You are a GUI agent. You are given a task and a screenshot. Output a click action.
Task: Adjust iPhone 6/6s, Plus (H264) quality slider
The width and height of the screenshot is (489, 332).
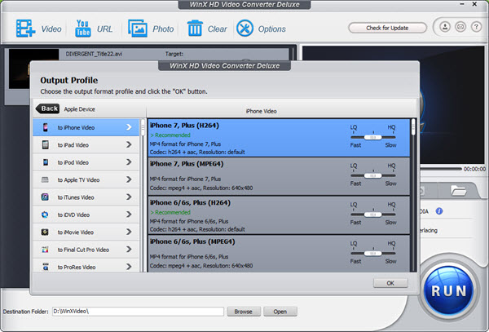coord(373,215)
